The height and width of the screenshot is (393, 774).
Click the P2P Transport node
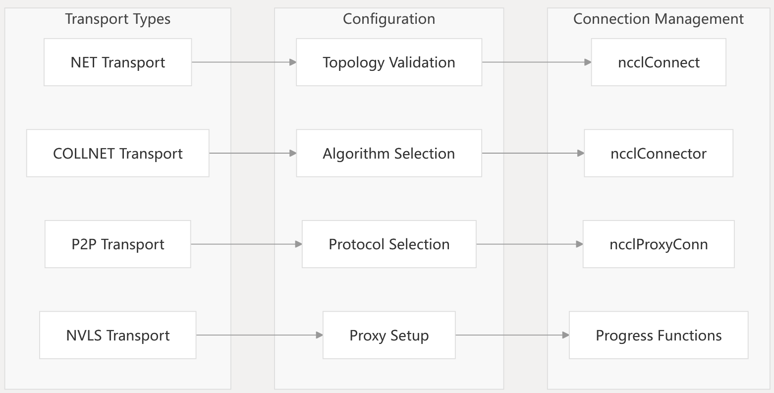click(x=118, y=244)
